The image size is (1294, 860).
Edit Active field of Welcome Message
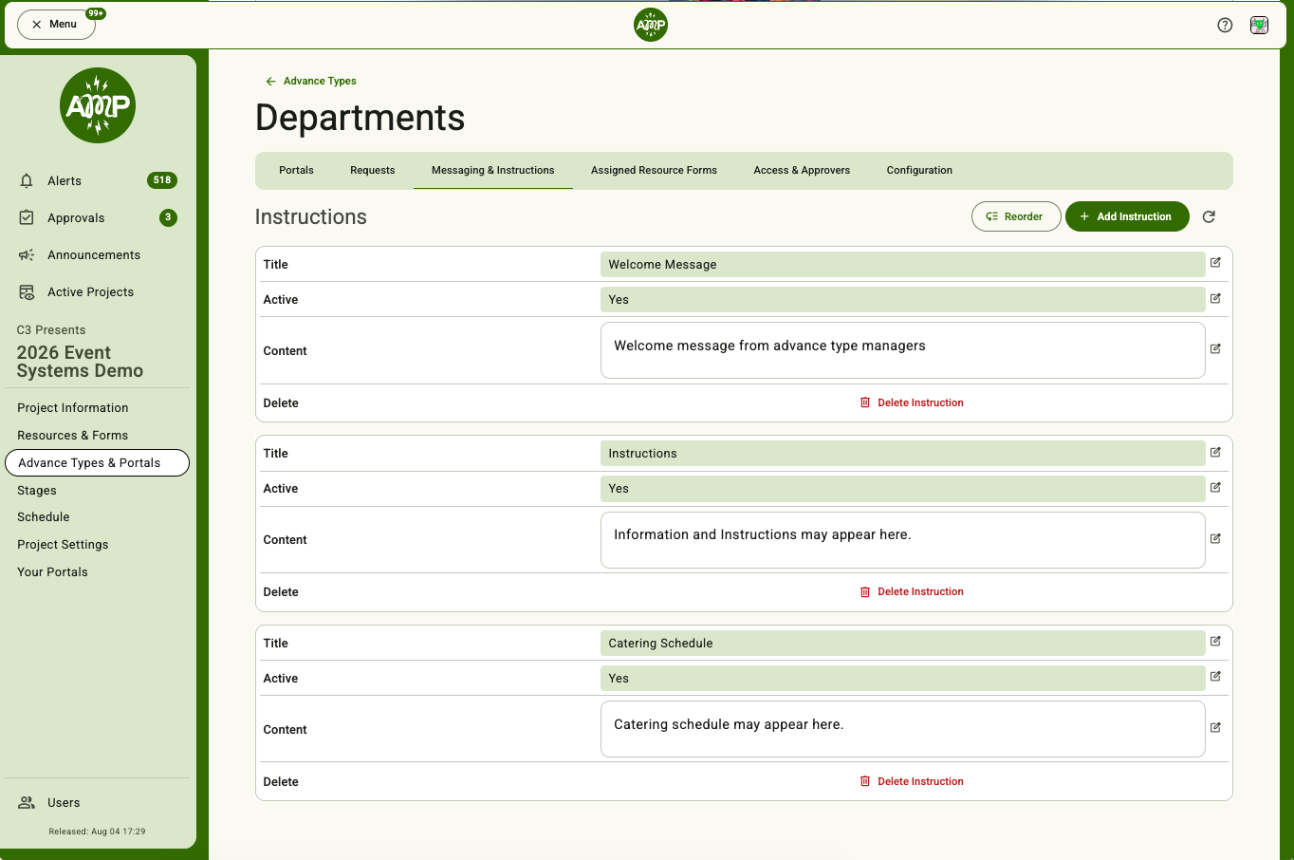pos(1215,298)
